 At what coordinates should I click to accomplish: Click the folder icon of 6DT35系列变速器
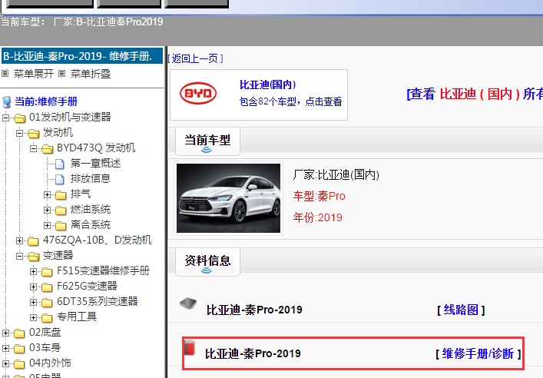click(47, 303)
